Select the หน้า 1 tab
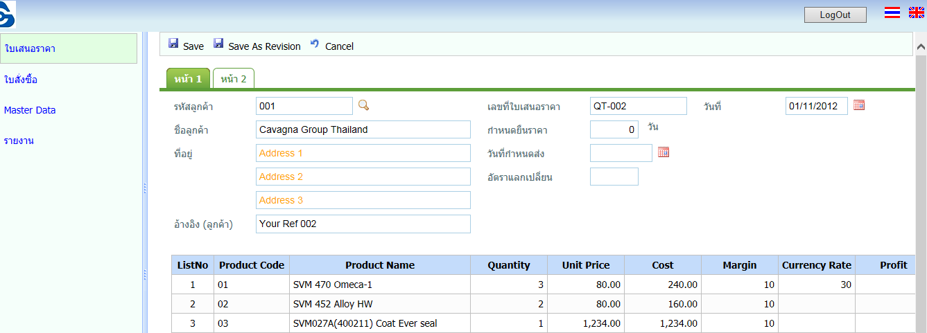This screenshot has width=927, height=333. coord(188,79)
